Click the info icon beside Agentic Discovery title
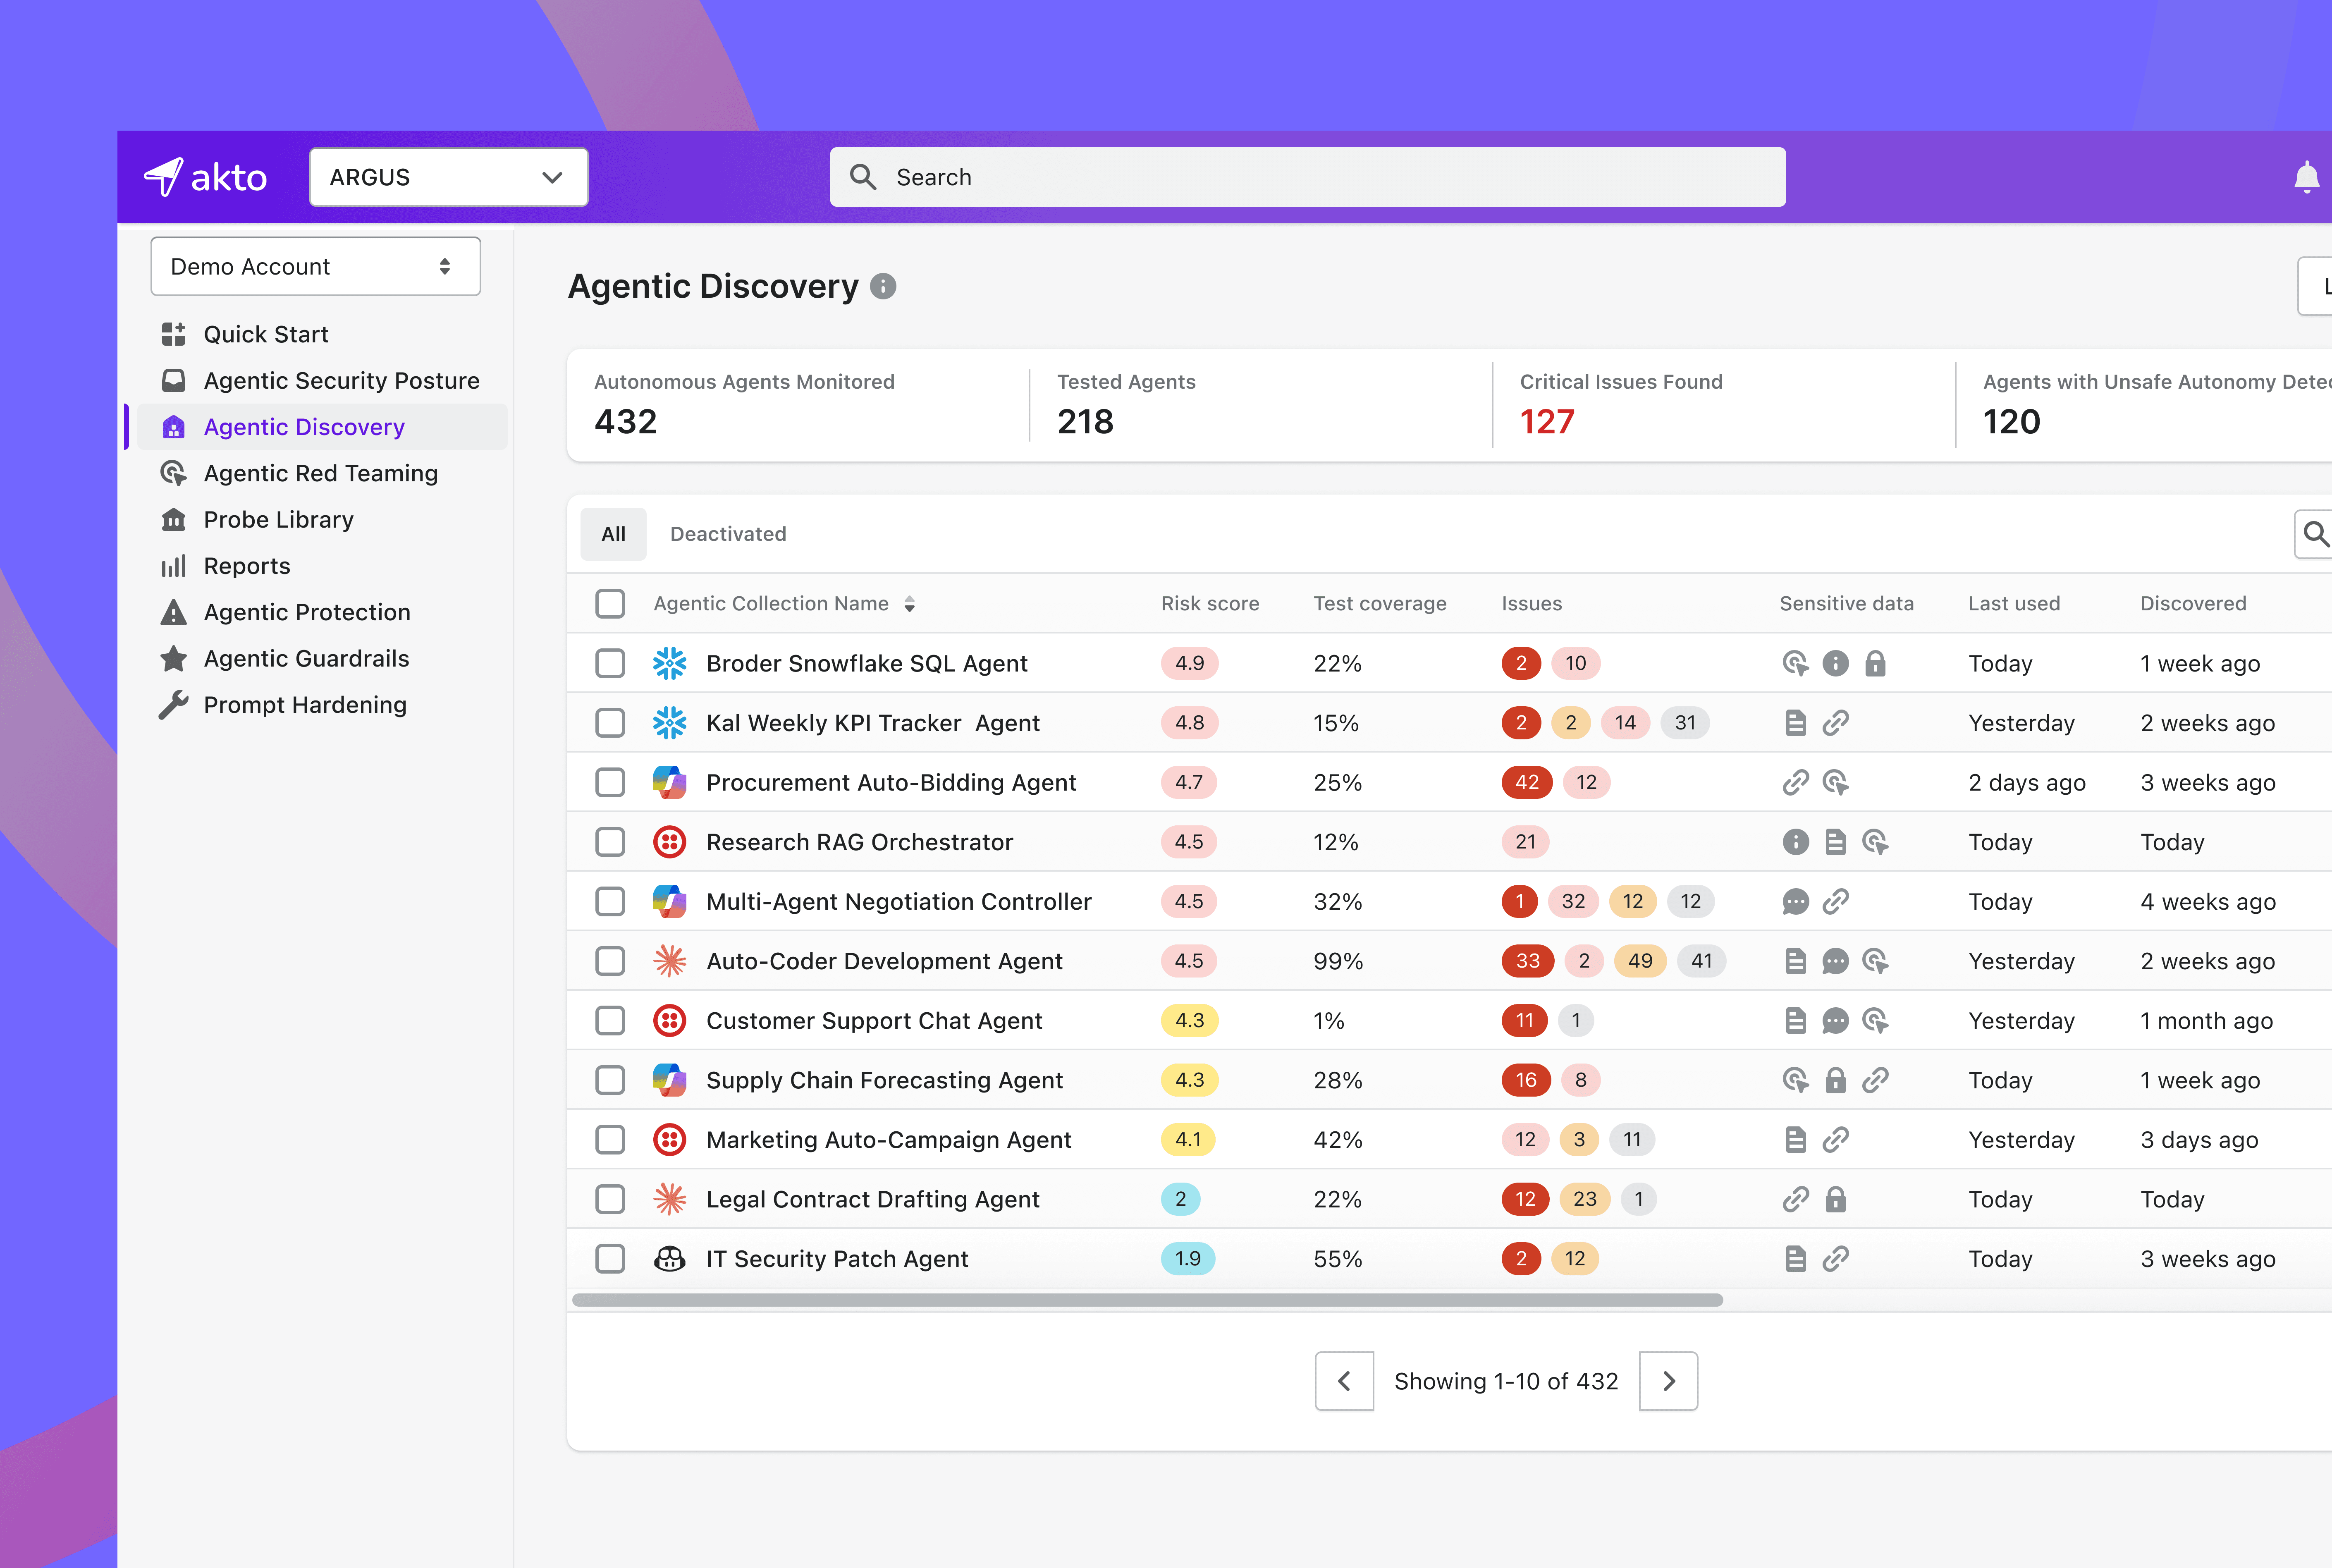Viewport: 2332px width, 1568px height. 883,287
